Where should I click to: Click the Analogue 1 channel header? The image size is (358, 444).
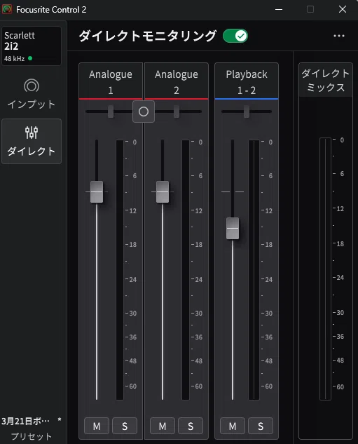pyautogui.click(x=111, y=82)
